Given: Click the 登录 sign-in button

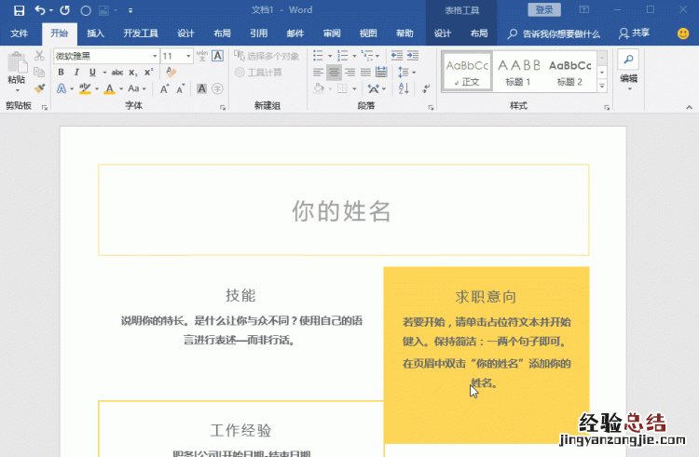Looking at the screenshot, I should pos(544,10).
